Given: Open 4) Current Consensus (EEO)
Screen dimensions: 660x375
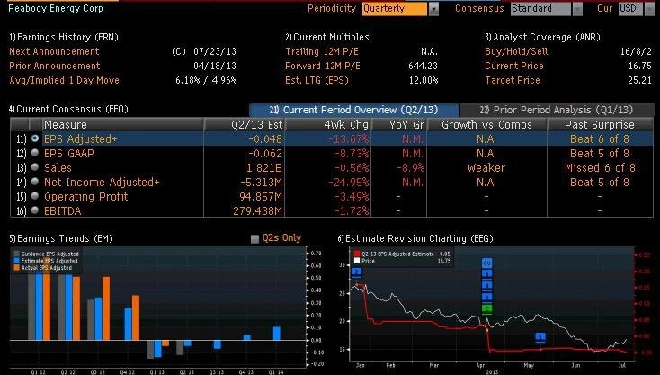Looking at the screenshot, I should pos(68,109).
